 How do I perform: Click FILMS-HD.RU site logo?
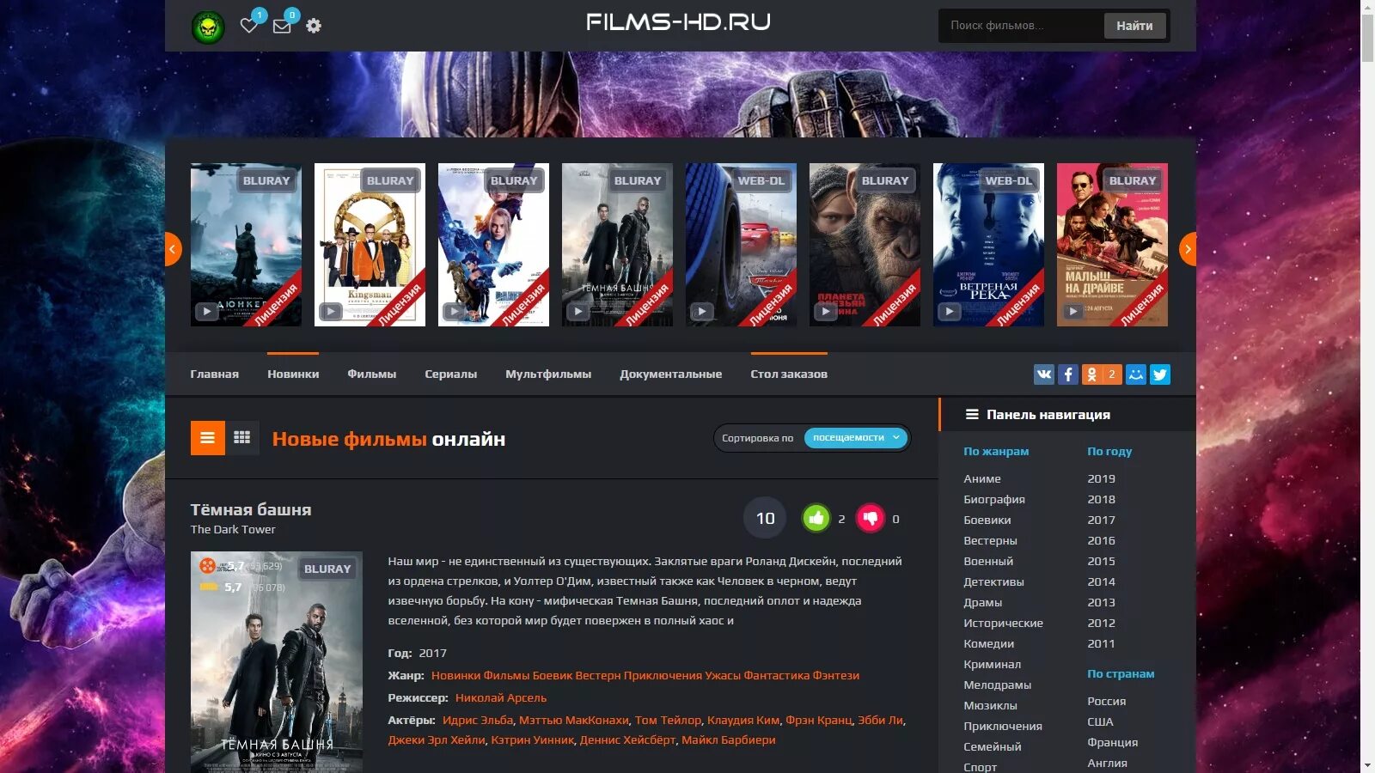tap(678, 22)
